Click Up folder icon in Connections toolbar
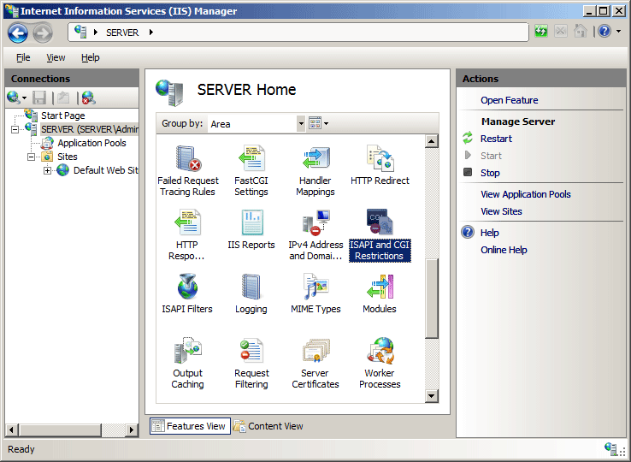 (63, 98)
